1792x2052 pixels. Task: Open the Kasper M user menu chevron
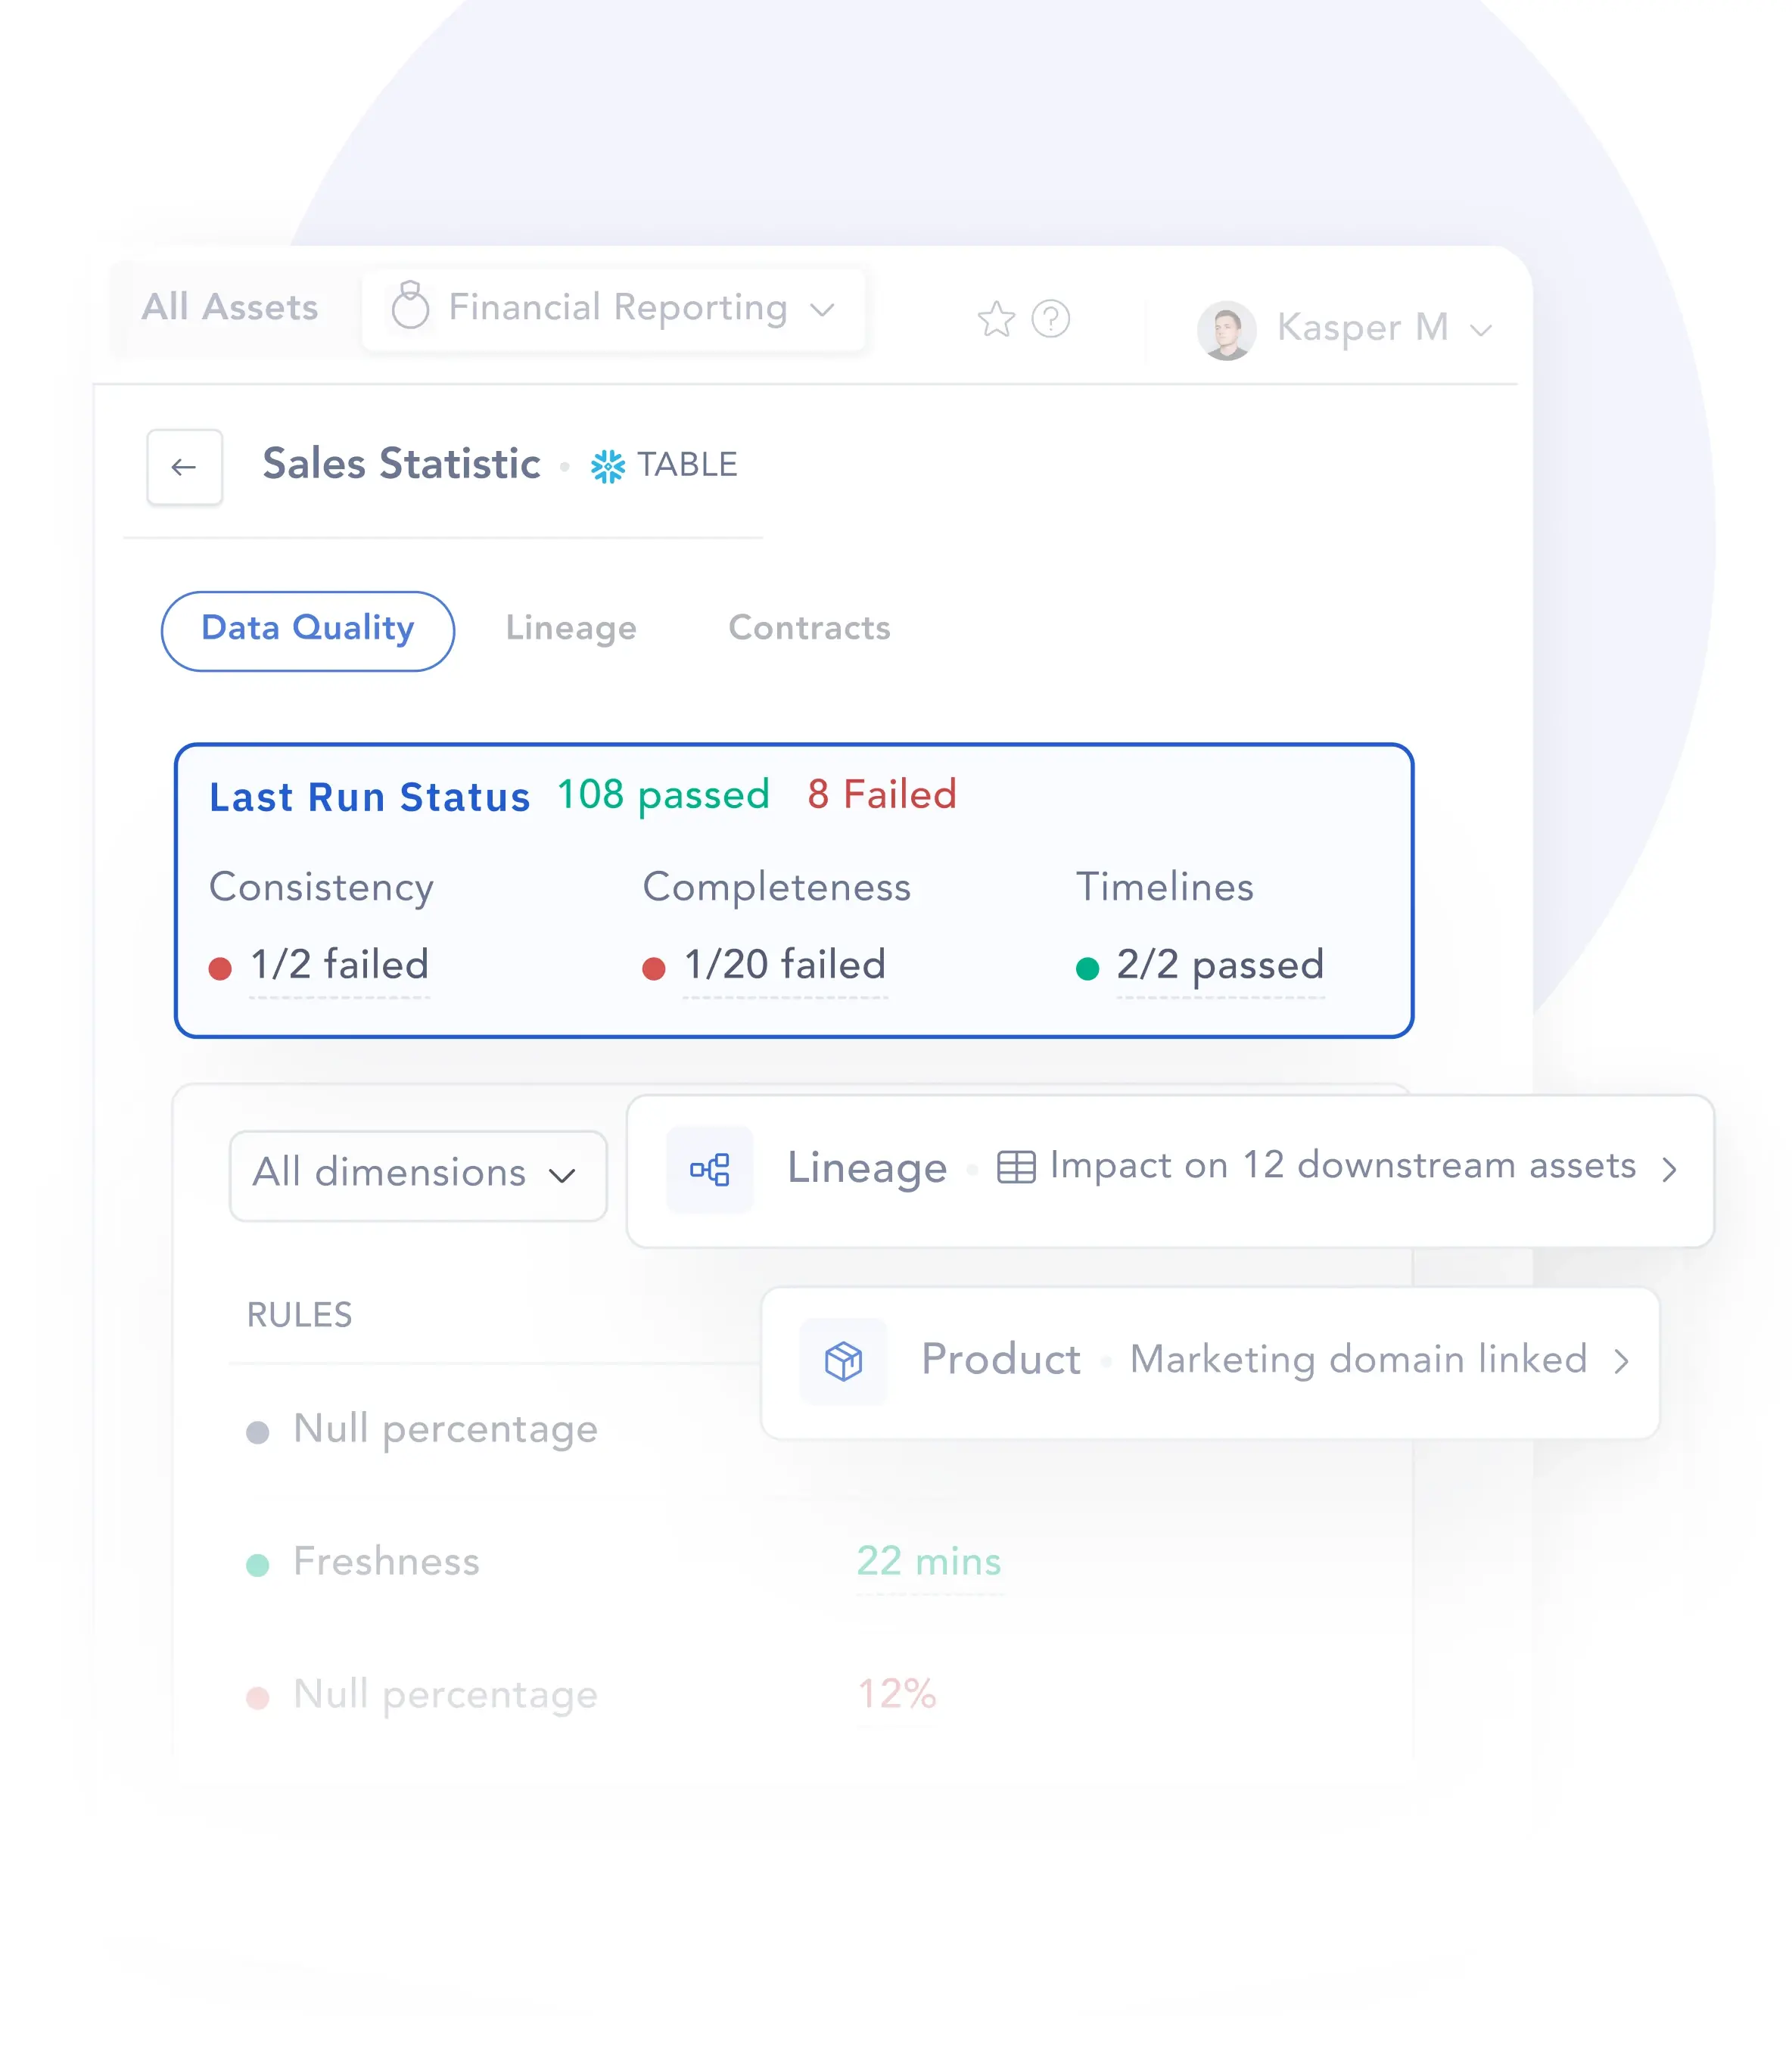click(1481, 330)
